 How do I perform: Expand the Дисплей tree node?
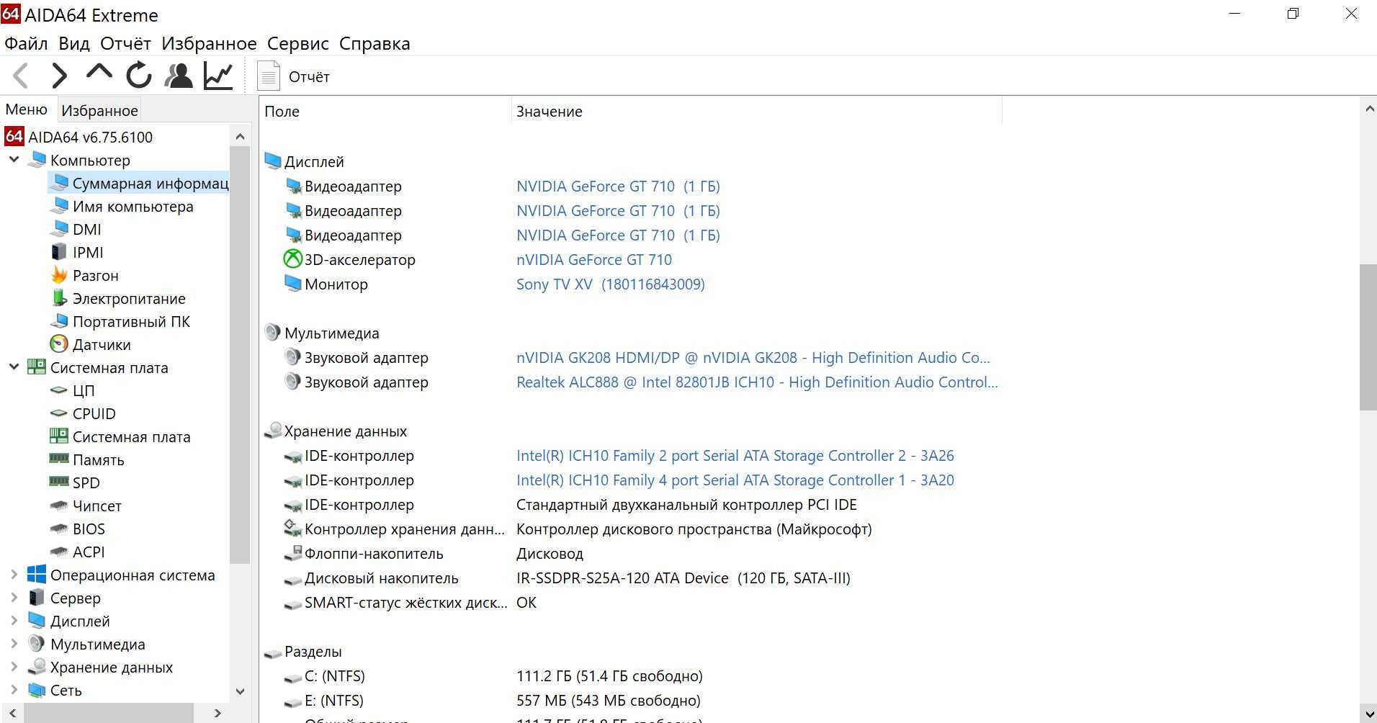(x=14, y=620)
